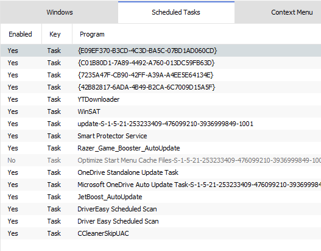321x251 pixels.
Task: Sort by the Program column header
Action: pos(197,34)
